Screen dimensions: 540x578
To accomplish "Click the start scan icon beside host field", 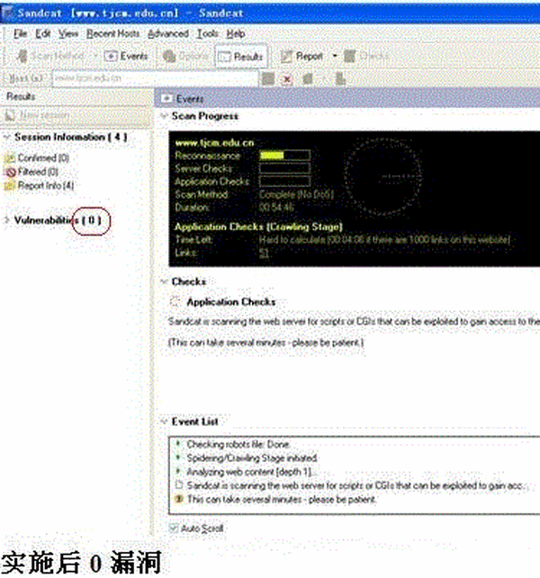I will tap(268, 78).
